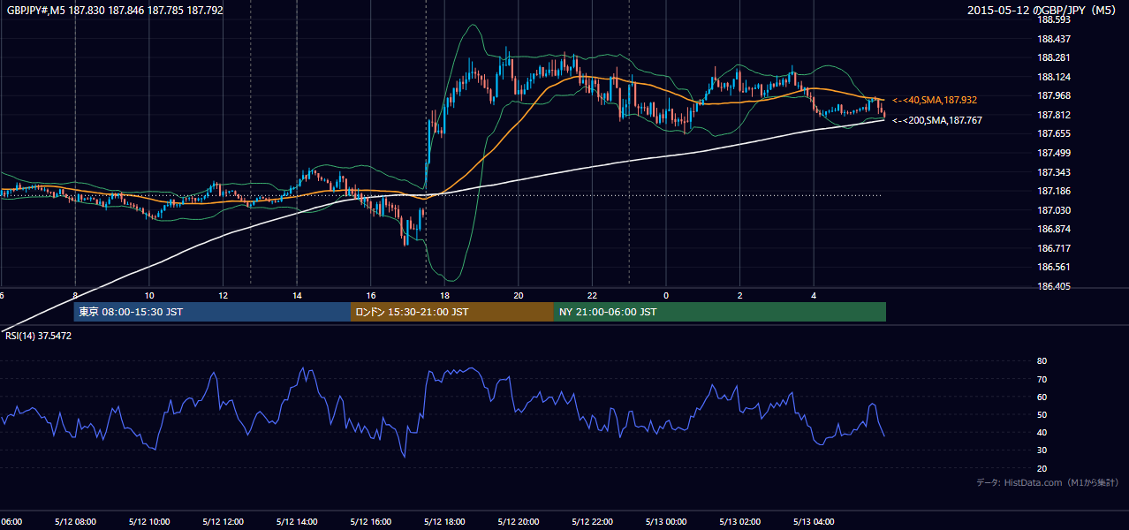Click price axis label 187.655

pos(1053,133)
